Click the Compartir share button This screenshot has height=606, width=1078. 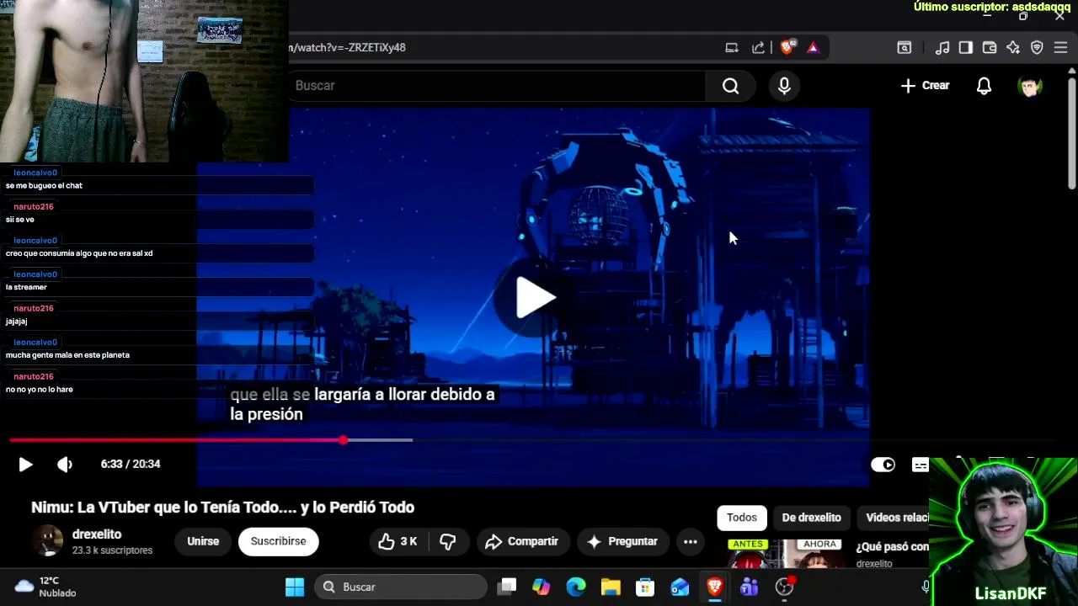tap(522, 541)
